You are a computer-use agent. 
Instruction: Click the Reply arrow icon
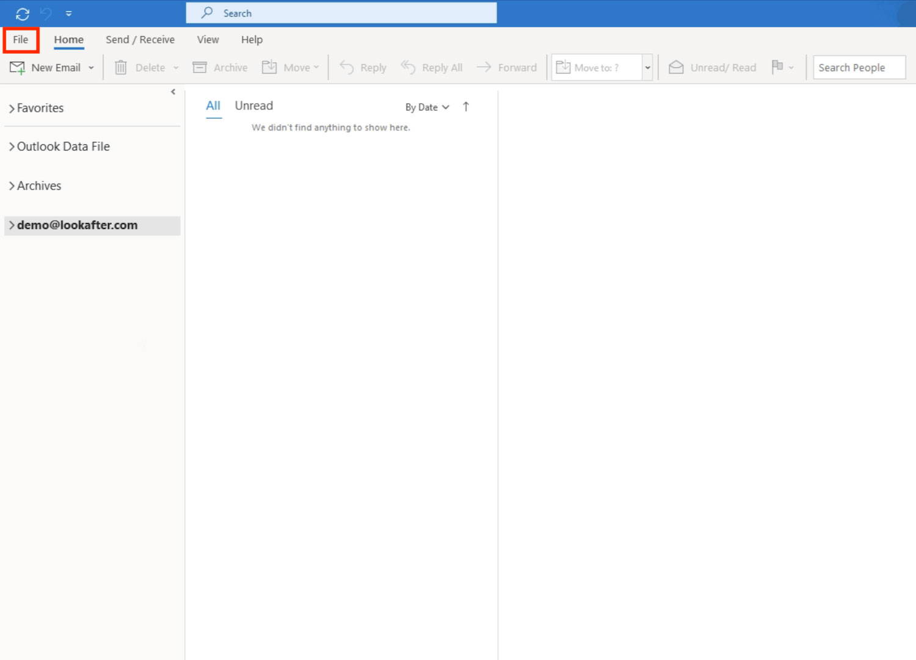point(347,68)
